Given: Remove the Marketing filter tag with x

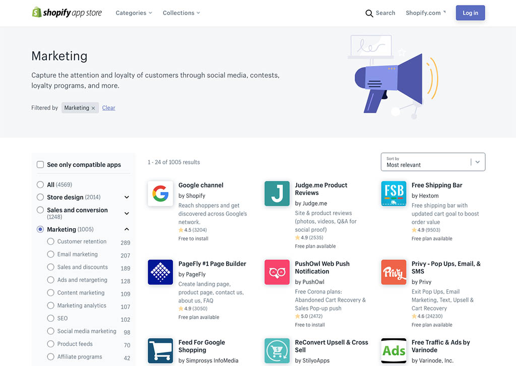Looking at the screenshot, I should coord(93,108).
